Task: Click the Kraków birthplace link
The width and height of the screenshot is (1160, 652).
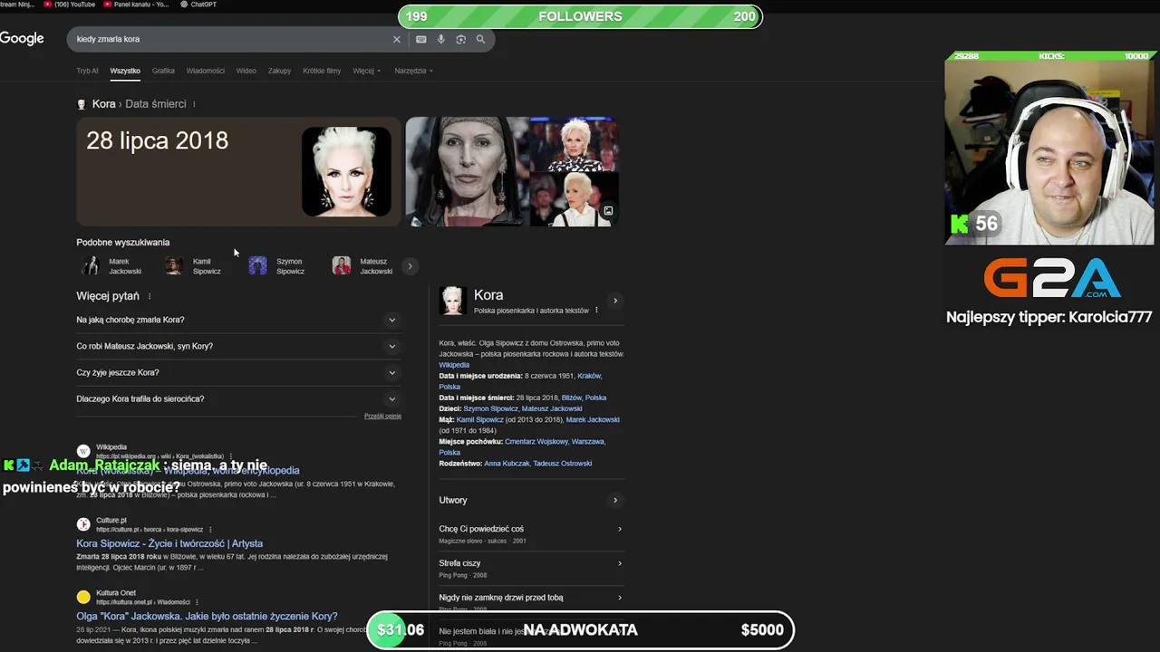Action: (x=589, y=376)
